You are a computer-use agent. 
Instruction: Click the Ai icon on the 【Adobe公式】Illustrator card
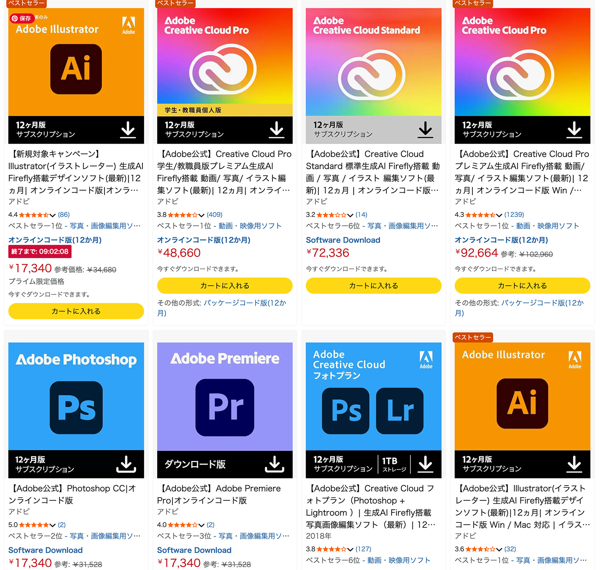click(x=522, y=404)
